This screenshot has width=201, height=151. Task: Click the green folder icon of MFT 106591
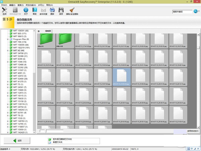pos(11,31)
